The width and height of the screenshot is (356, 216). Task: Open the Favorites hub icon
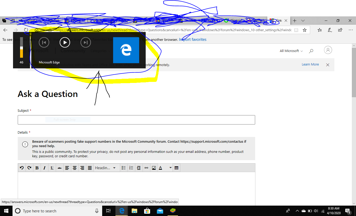(x=320, y=30)
